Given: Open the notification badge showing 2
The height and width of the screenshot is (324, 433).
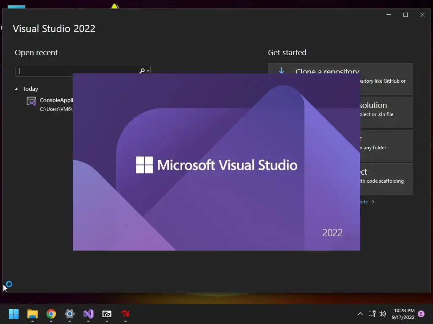Looking at the screenshot, I should click(421, 314).
